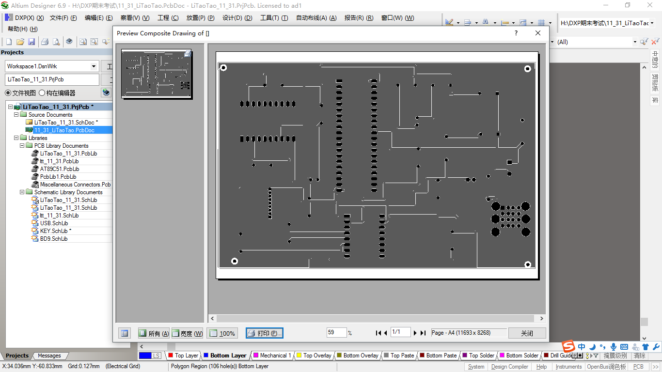Click the binoculars find icon
This screenshot has height=372, width=662.
coord(486,22)
